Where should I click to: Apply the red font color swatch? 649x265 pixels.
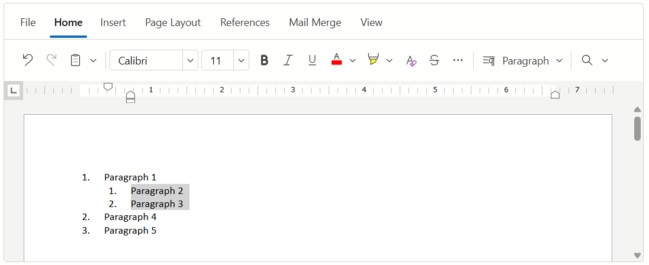tap(336, 60)
